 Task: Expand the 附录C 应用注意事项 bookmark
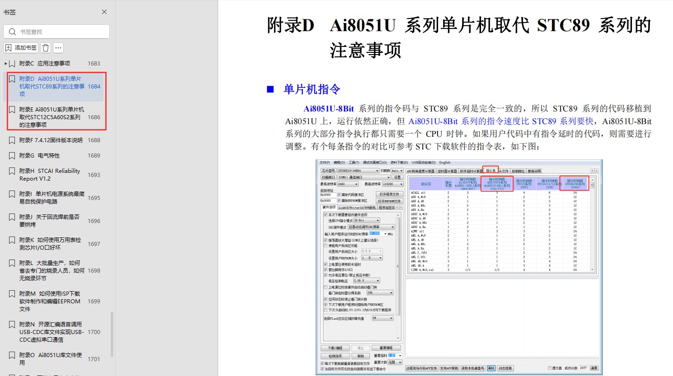pos(5,64)
